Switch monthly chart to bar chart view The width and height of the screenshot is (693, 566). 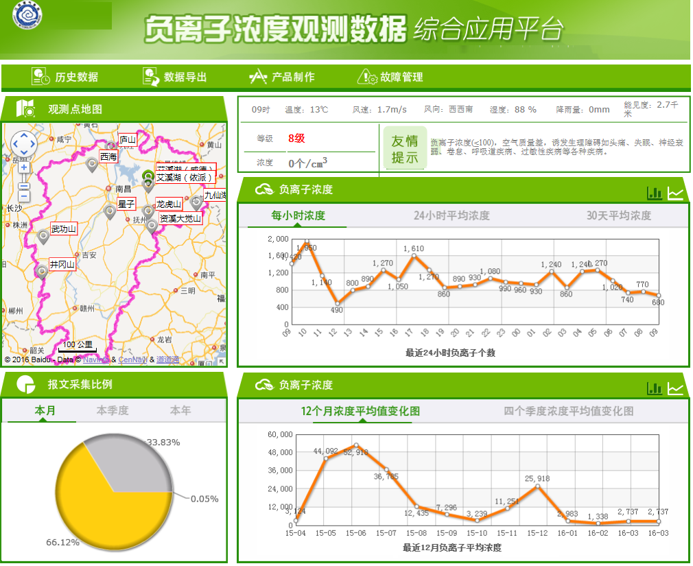coord(655,388)
